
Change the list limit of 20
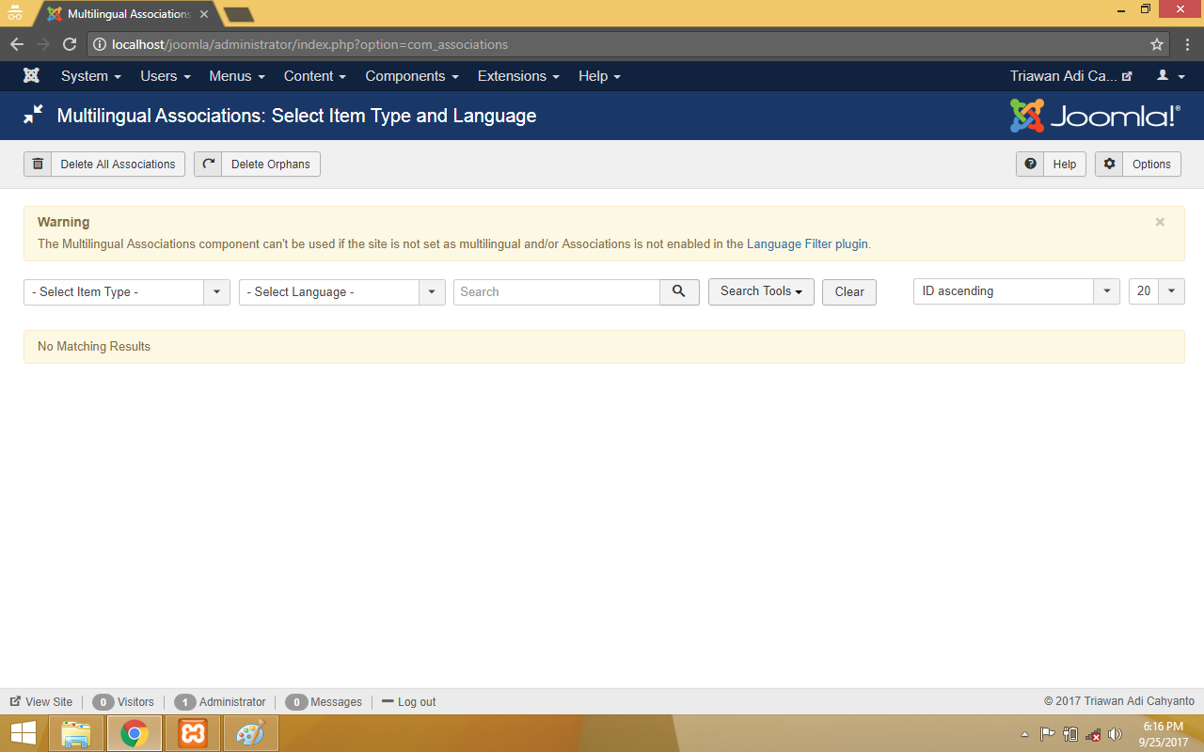(x=1156, y=291)
